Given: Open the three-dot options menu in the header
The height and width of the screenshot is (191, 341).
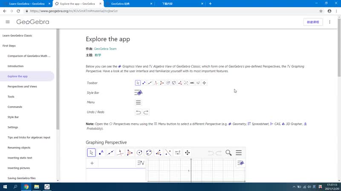Looking at the screenshot, I should [x=329, y=22].
